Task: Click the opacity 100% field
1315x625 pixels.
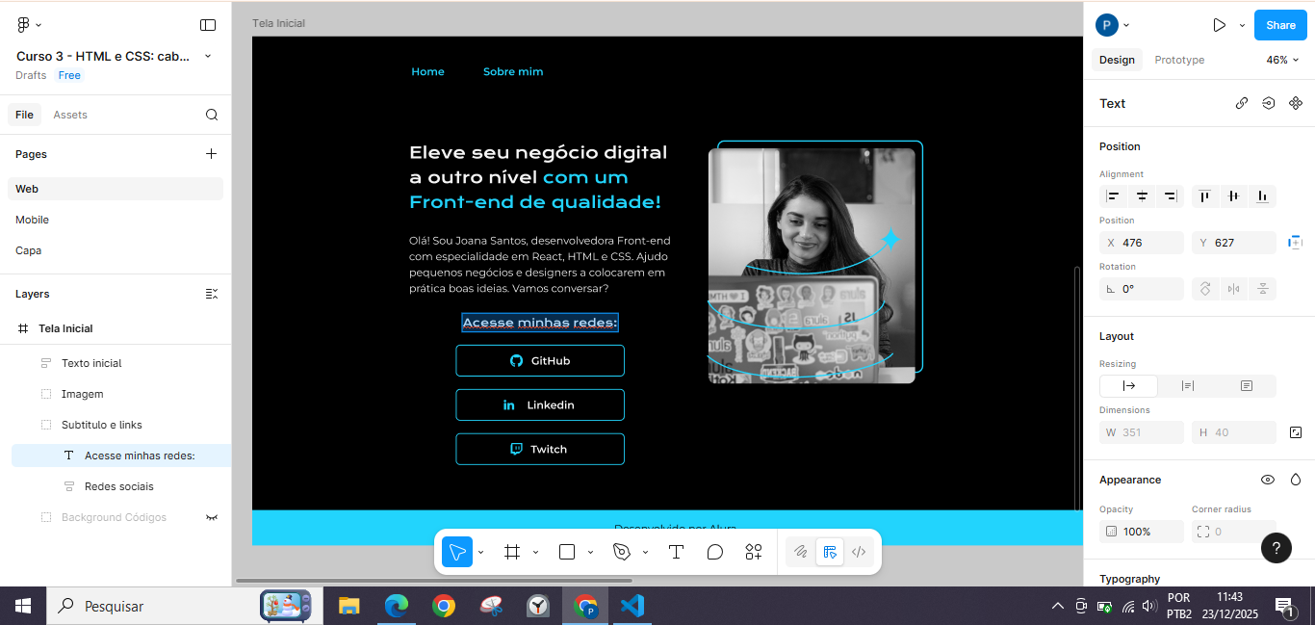Action: [1142, 532]
